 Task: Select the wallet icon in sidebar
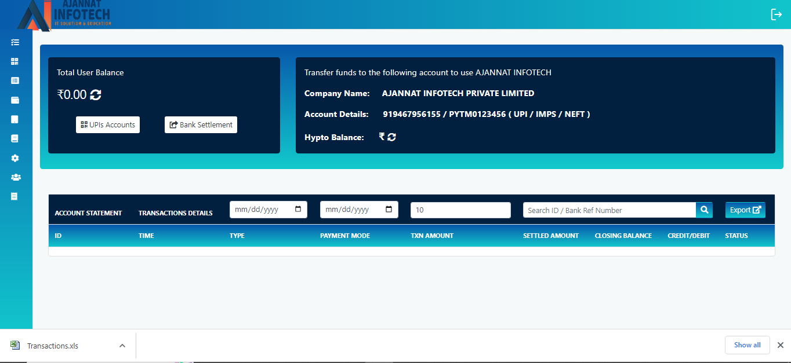pyautogui.click(x=15, y=100)
